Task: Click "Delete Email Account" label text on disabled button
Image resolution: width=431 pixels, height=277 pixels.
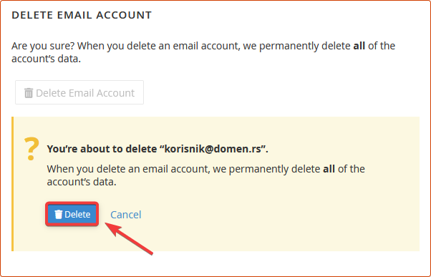Action: tap(85, 93)
